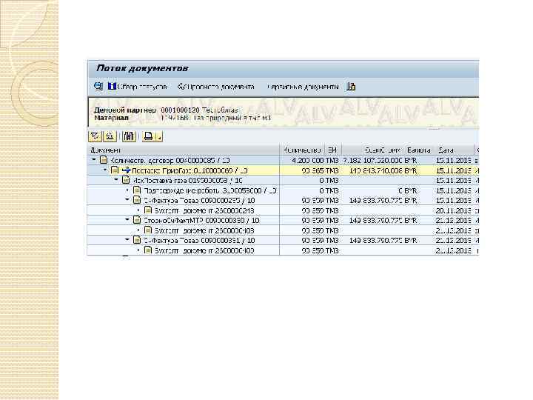Open Сервисные документы service documents
This screenshot has width=533, height=400.
click(x=303, y=87)
